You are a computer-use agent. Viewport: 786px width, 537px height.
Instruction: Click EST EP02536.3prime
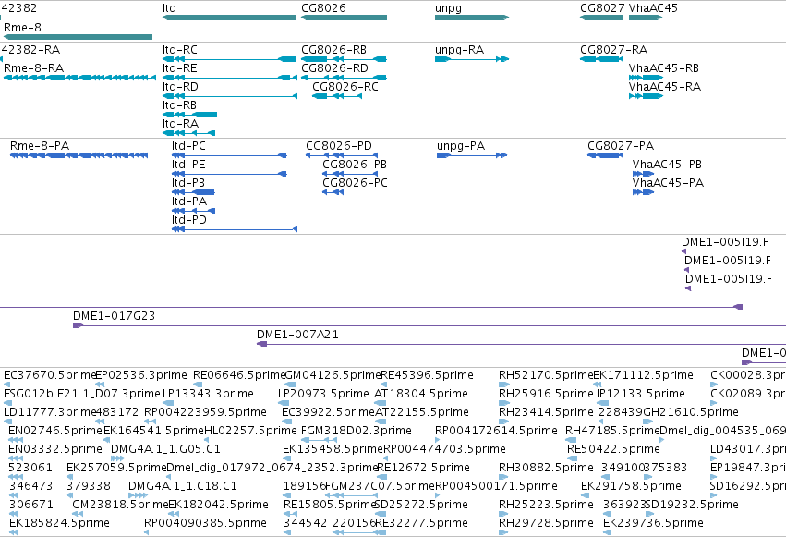click(100, 384)
